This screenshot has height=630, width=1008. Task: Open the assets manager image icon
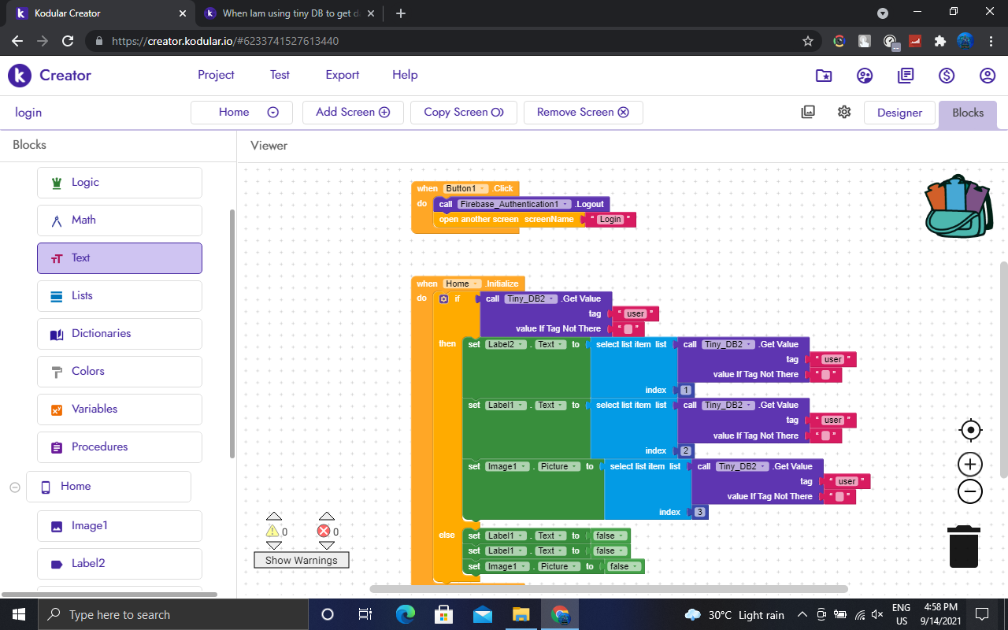click(808, 112)
